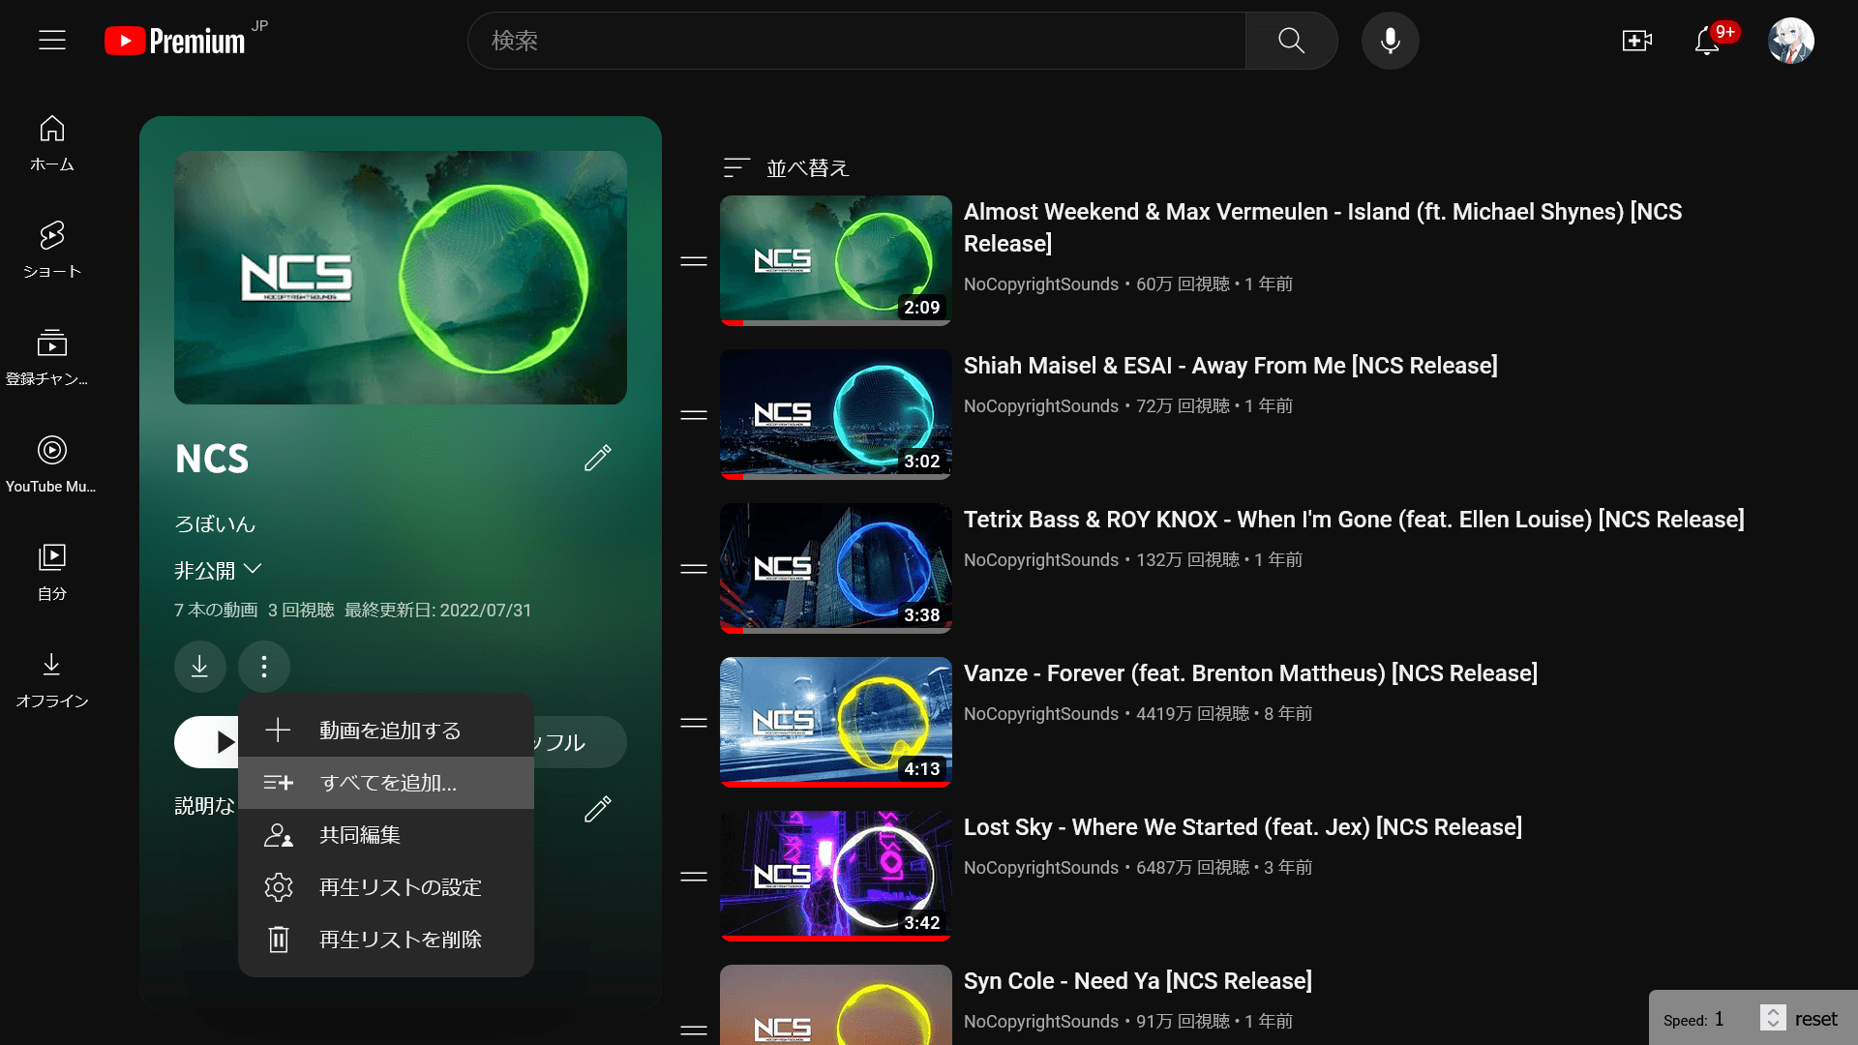Open account avatar menu
Image resolution: width=1858 pixels, height=1045 pixels.
1790,41
